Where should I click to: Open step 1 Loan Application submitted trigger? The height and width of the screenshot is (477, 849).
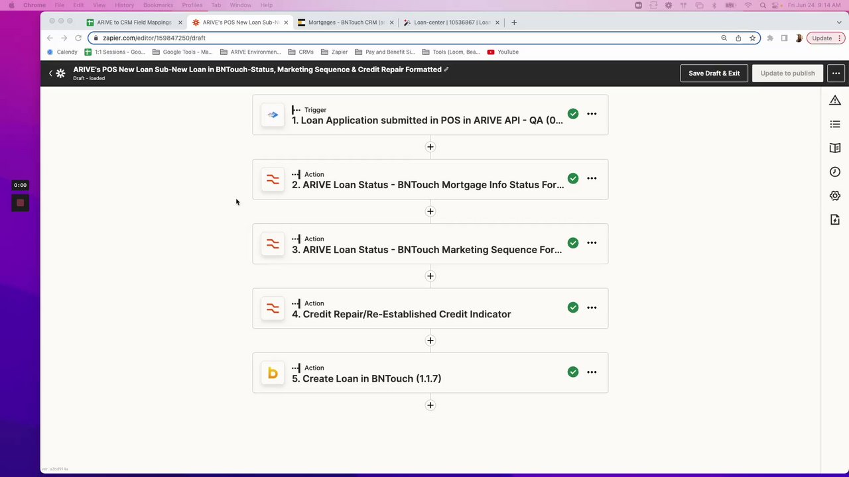pos(430,115)
